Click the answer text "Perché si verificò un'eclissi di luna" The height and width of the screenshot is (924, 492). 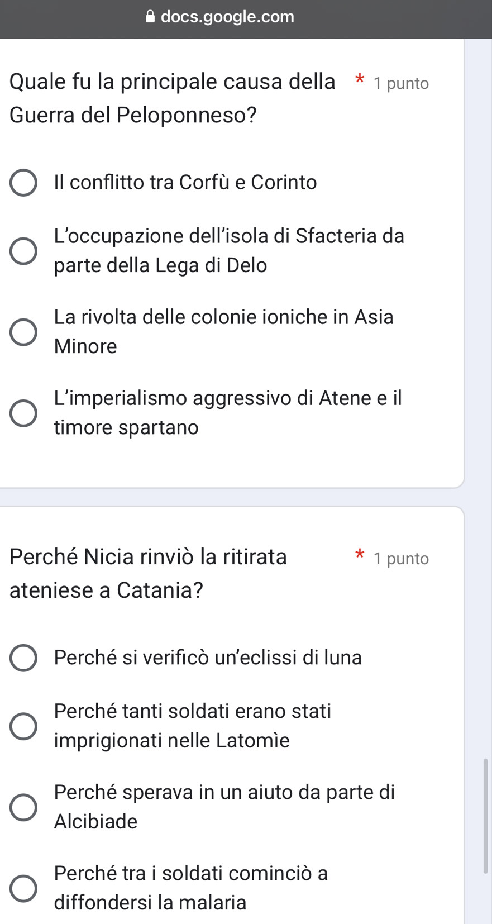(x=208, y=658)
